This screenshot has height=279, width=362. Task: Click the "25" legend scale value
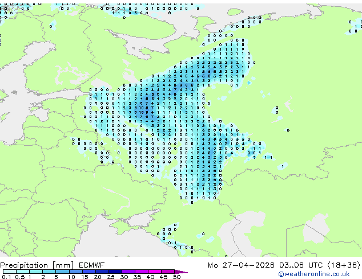pos(111,277)
